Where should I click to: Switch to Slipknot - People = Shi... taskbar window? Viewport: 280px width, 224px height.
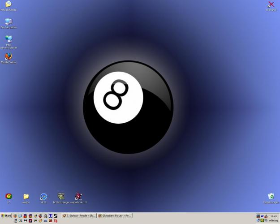click(x=78, y=215)
